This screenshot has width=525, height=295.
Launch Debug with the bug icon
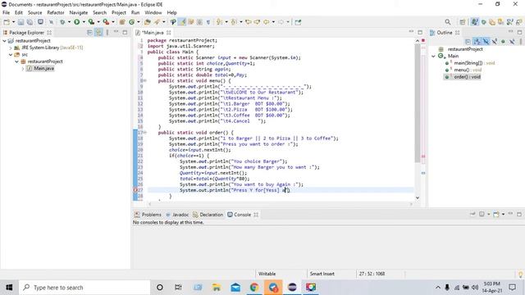click(x=62, y=22)
